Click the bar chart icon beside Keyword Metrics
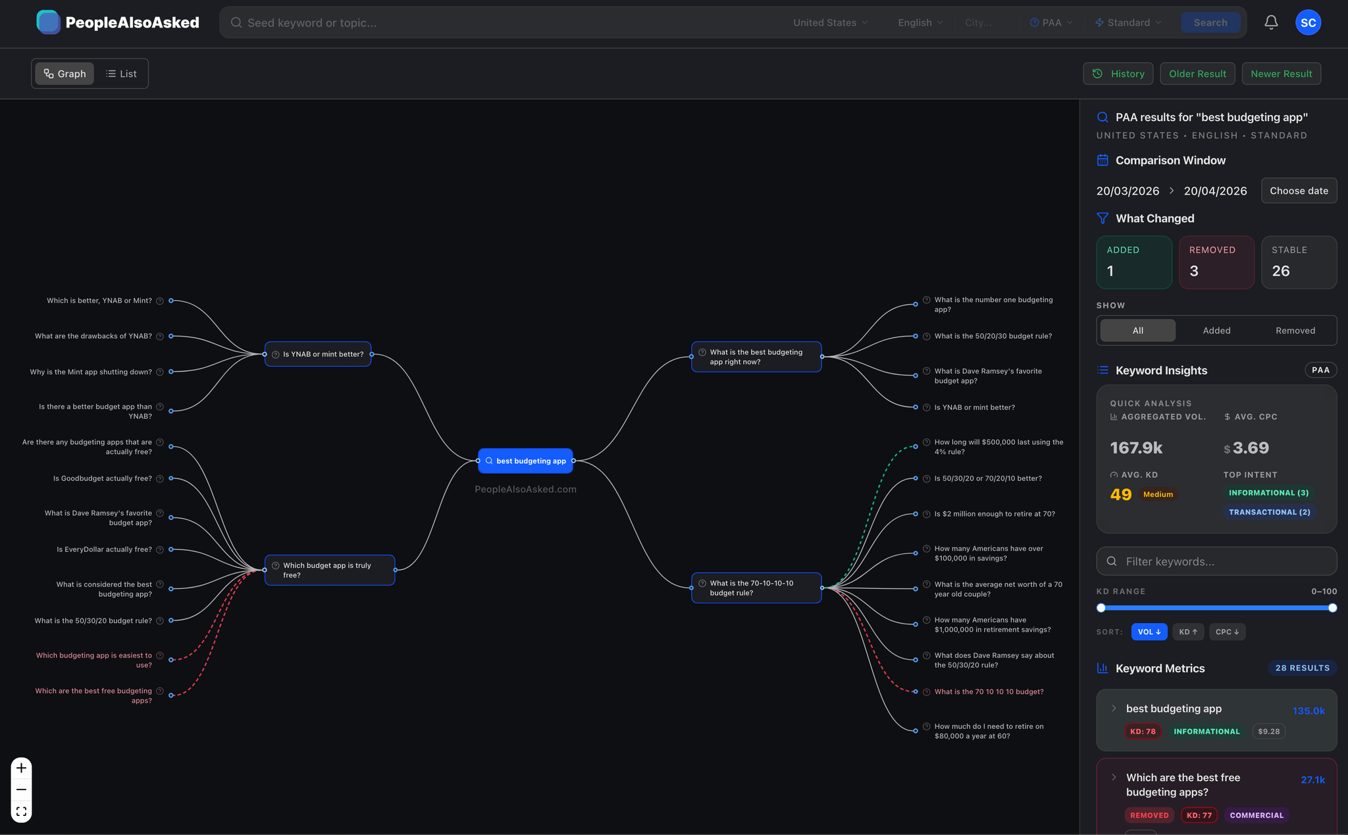1348x835 pixels. [x=1102, y=668]
